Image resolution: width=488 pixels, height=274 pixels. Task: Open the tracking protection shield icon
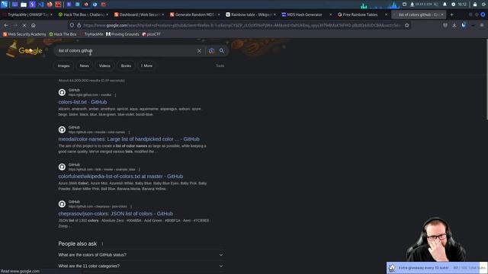(x=72, y=25)
